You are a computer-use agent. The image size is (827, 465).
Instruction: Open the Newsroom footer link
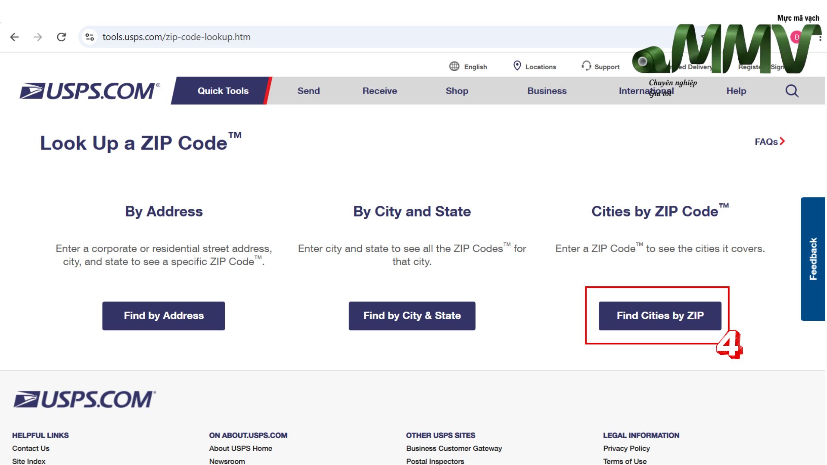pyautogui.click(x=227, y=461)
